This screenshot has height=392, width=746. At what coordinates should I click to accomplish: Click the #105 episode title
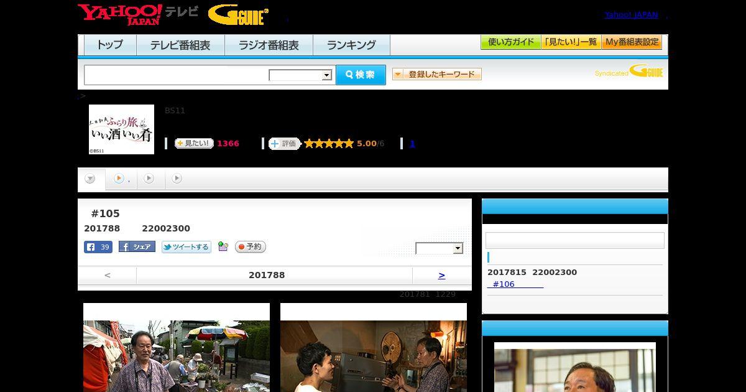tap(105, 213)
